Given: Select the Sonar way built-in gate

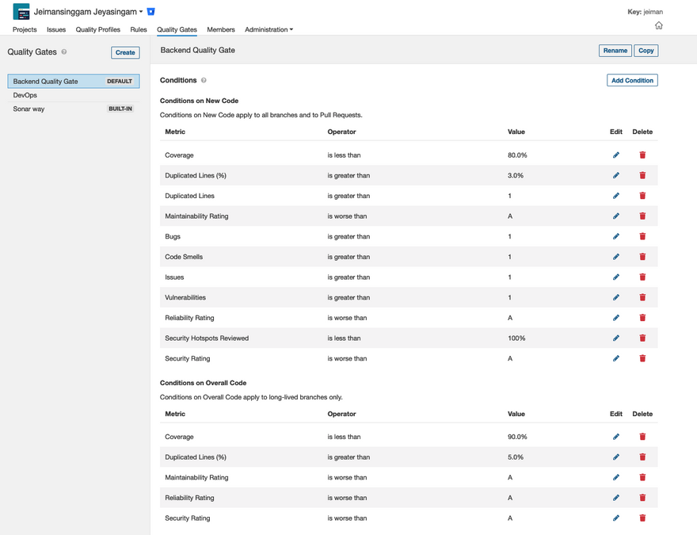Looking at the screenshot, I should point(29,109).
